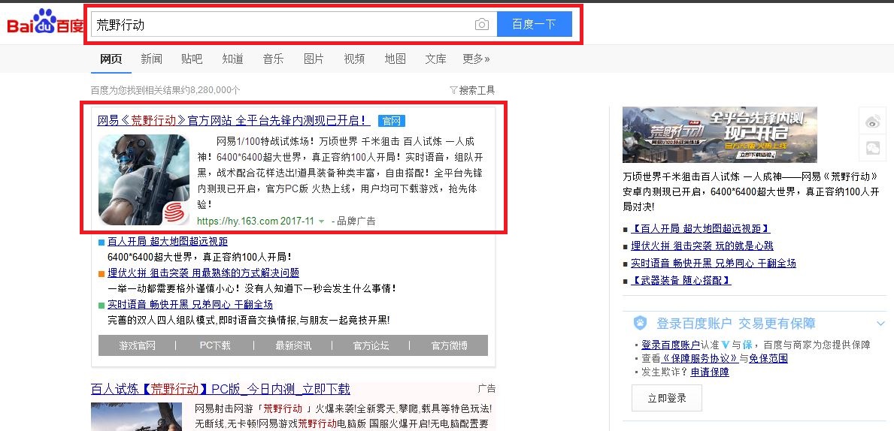Expand the 登录百度账户 panel chevron
Screen dimensions: 894x431
[880, 324]
